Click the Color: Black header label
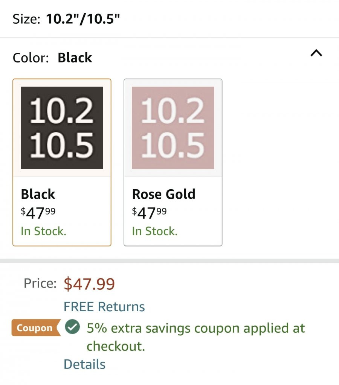The image size is (339, 385). click(52, 58)
